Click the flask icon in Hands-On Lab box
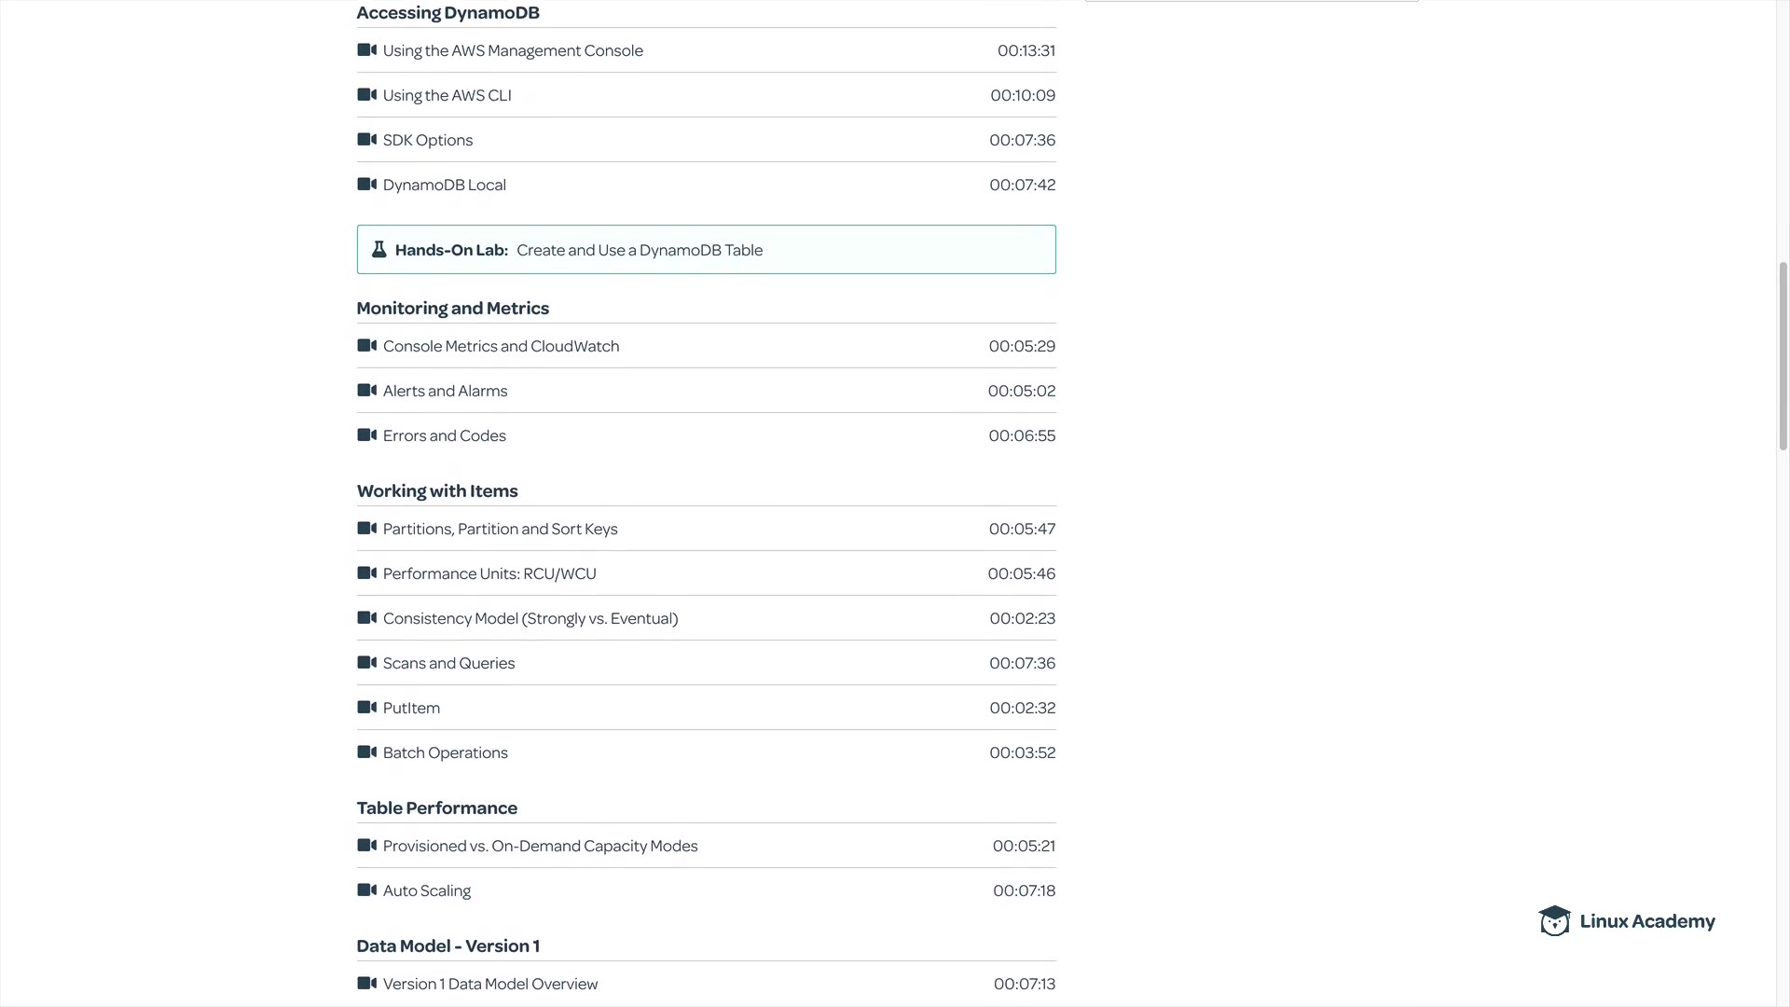Viewport: 1790px width, 1007px height. (379, 250)
